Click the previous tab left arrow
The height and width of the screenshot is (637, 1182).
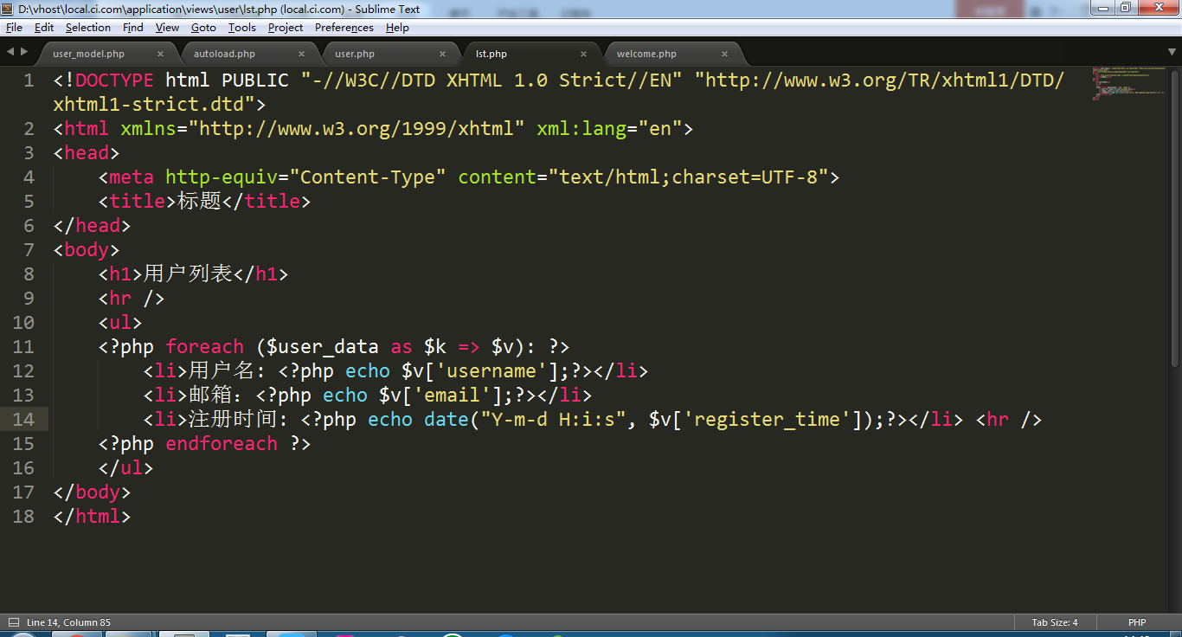[10, 52]
